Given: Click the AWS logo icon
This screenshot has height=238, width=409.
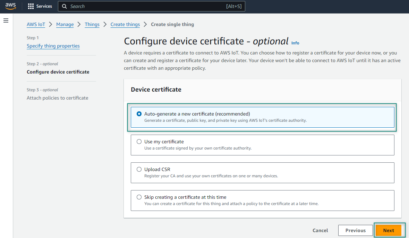Looking at the screenshot, I should (10, 6).
